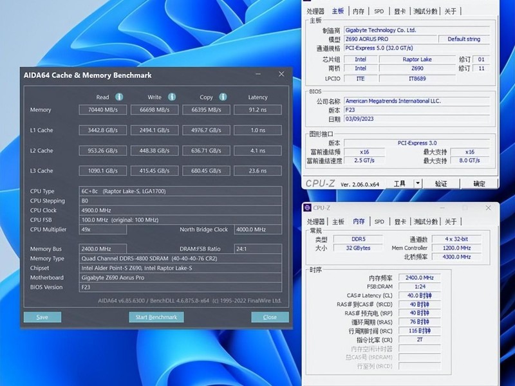This screenshot has width=515, height=386.
Task: Click the Copy info icon in AIDA64
Action: [223, 97]
